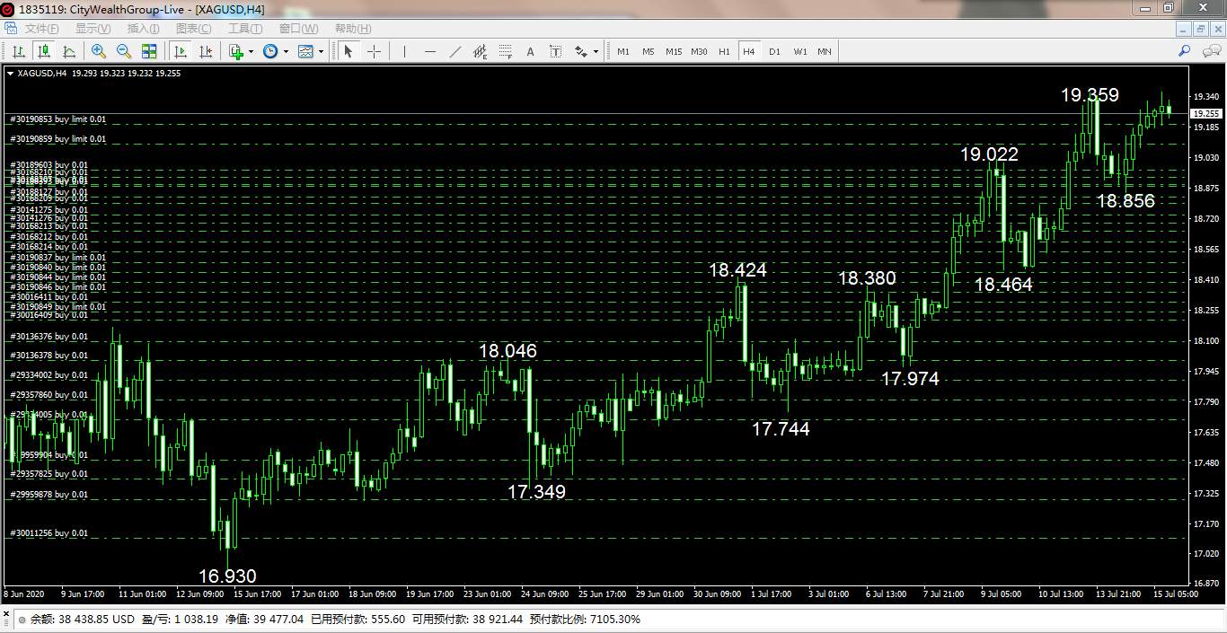Select the text label tool

(555, 51)
